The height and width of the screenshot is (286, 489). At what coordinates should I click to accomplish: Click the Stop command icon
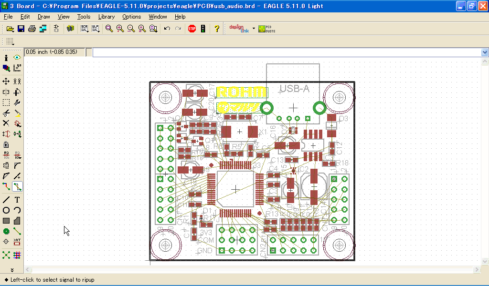pyautogui.click(x=192, y=29)
